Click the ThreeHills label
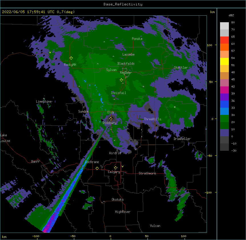Viewport: 246px width, 240px height. click(x=152, y=119)
